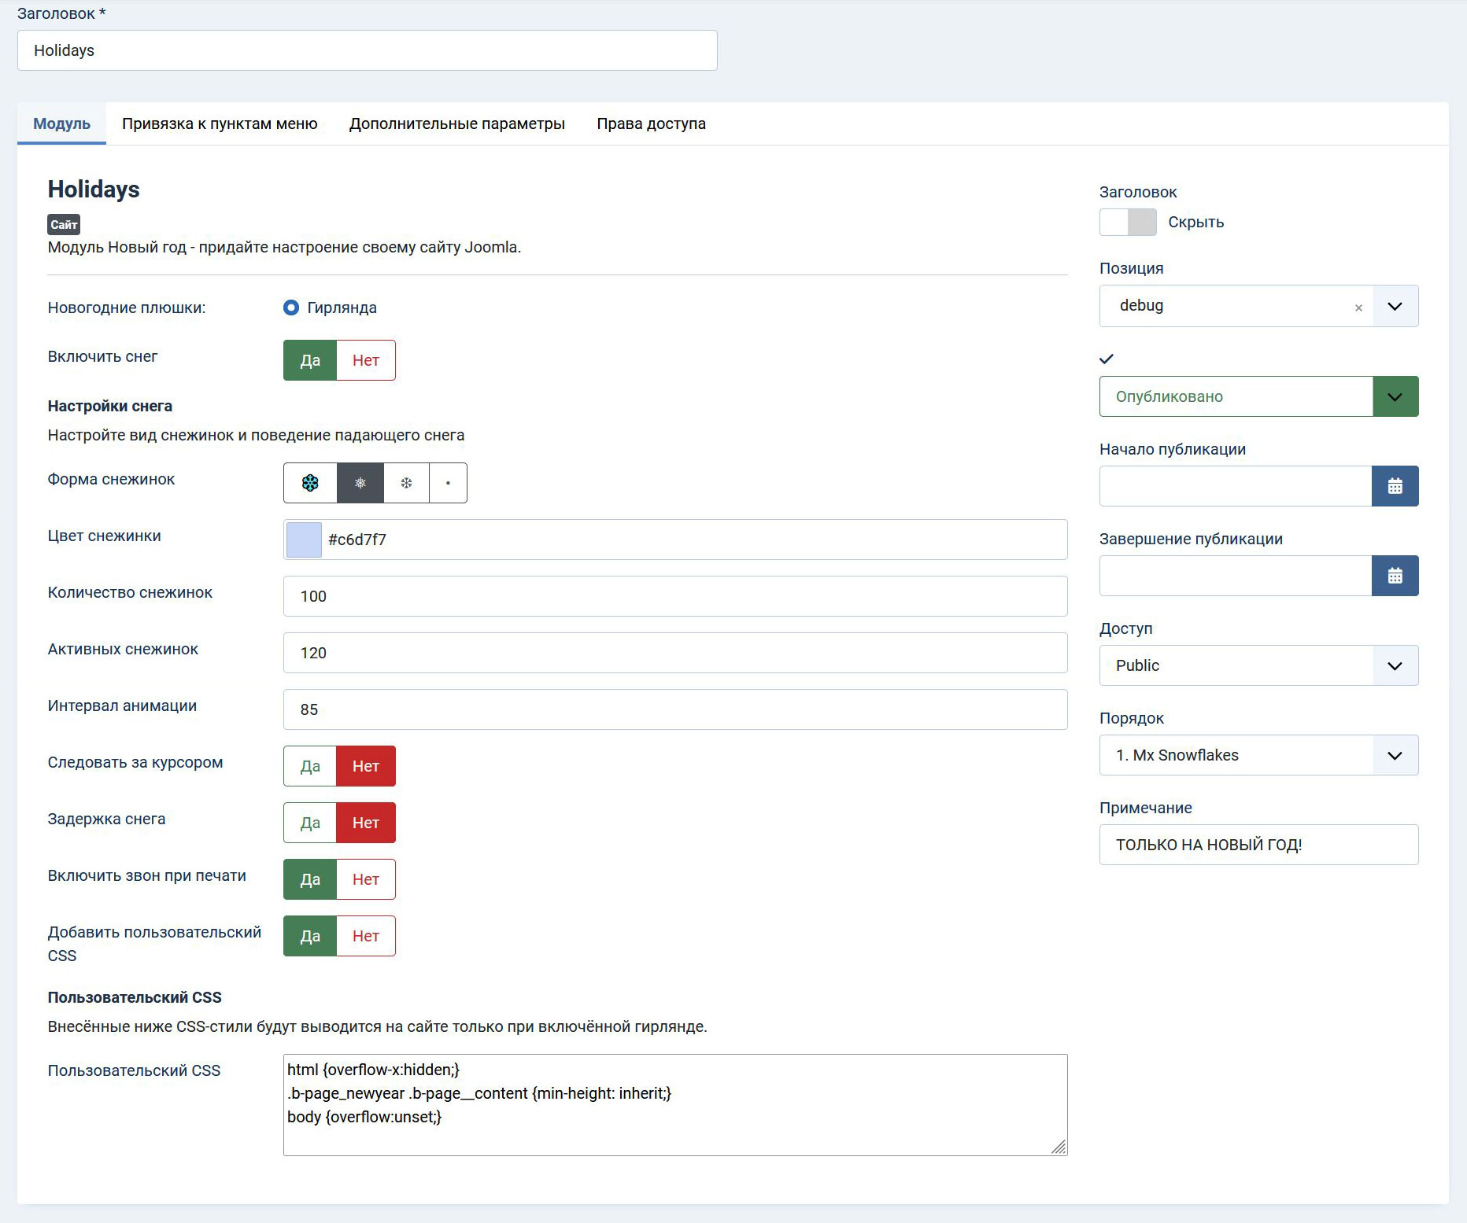Set Добавить пользовательский CSS to Да
Image resolution: width=1467 pixels, height=1223 pixels.
point(310,936)
